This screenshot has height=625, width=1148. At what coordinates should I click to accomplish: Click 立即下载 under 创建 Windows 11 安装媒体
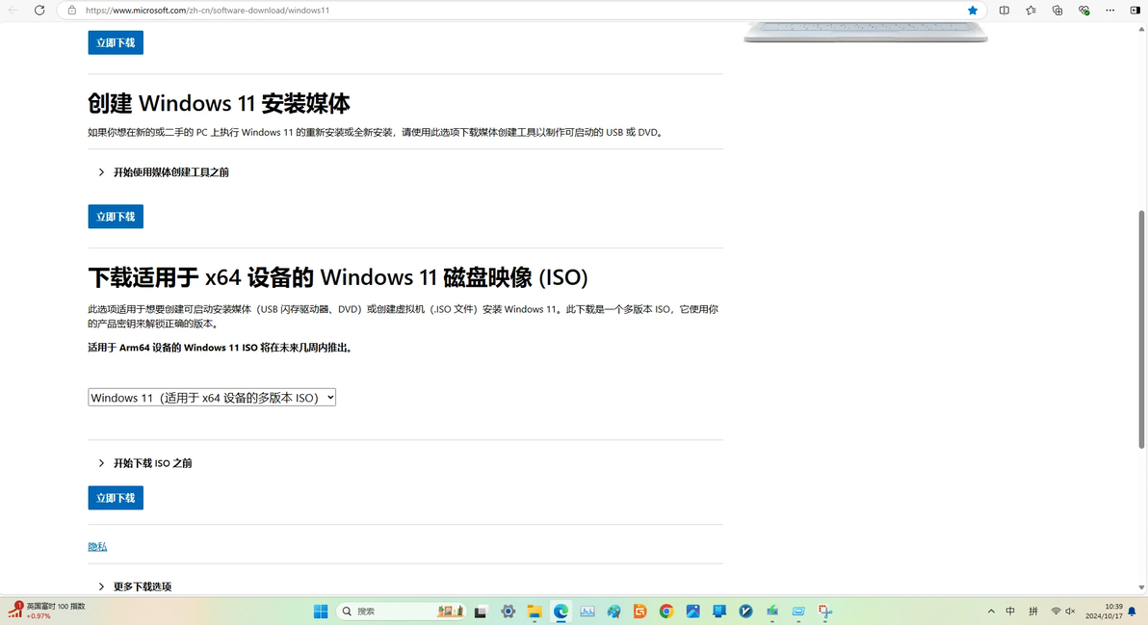click(x=116, y=217)
